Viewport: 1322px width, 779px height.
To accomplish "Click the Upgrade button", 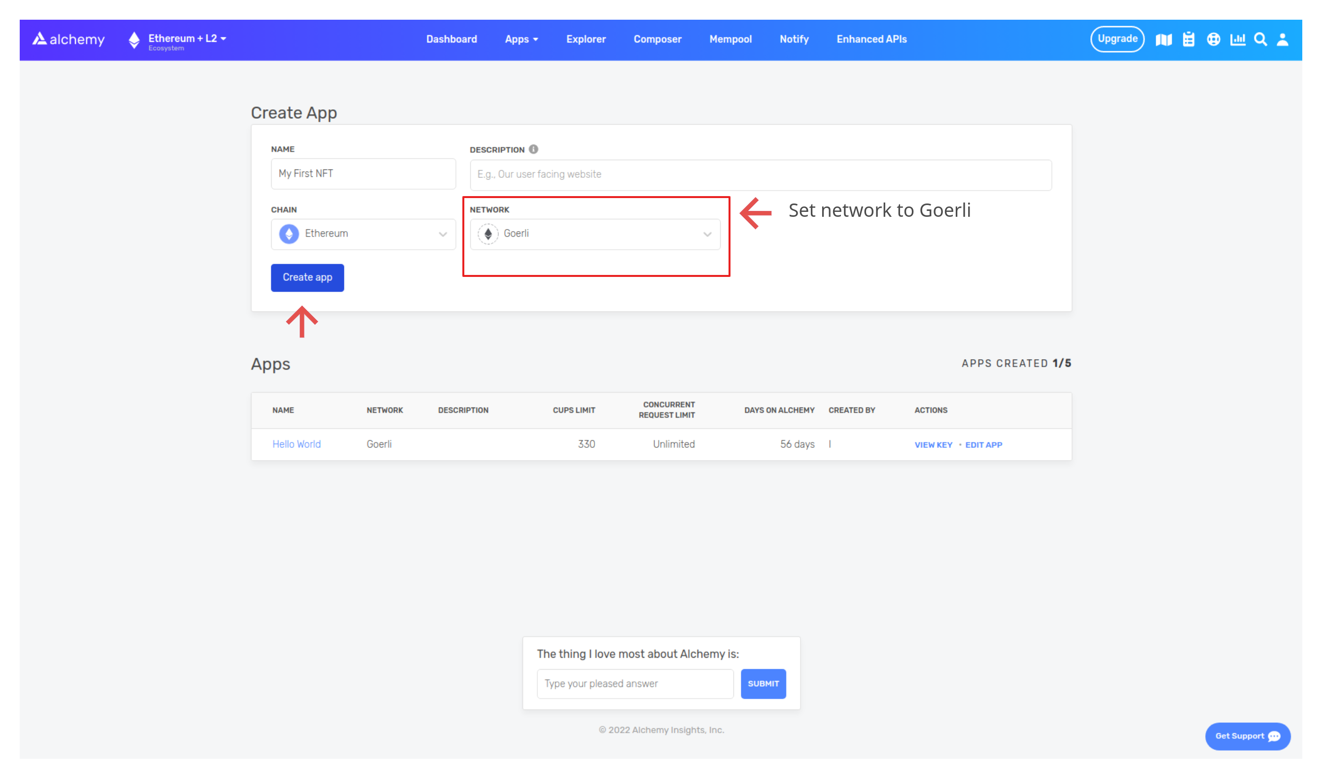I will (x=1117, y=39).
